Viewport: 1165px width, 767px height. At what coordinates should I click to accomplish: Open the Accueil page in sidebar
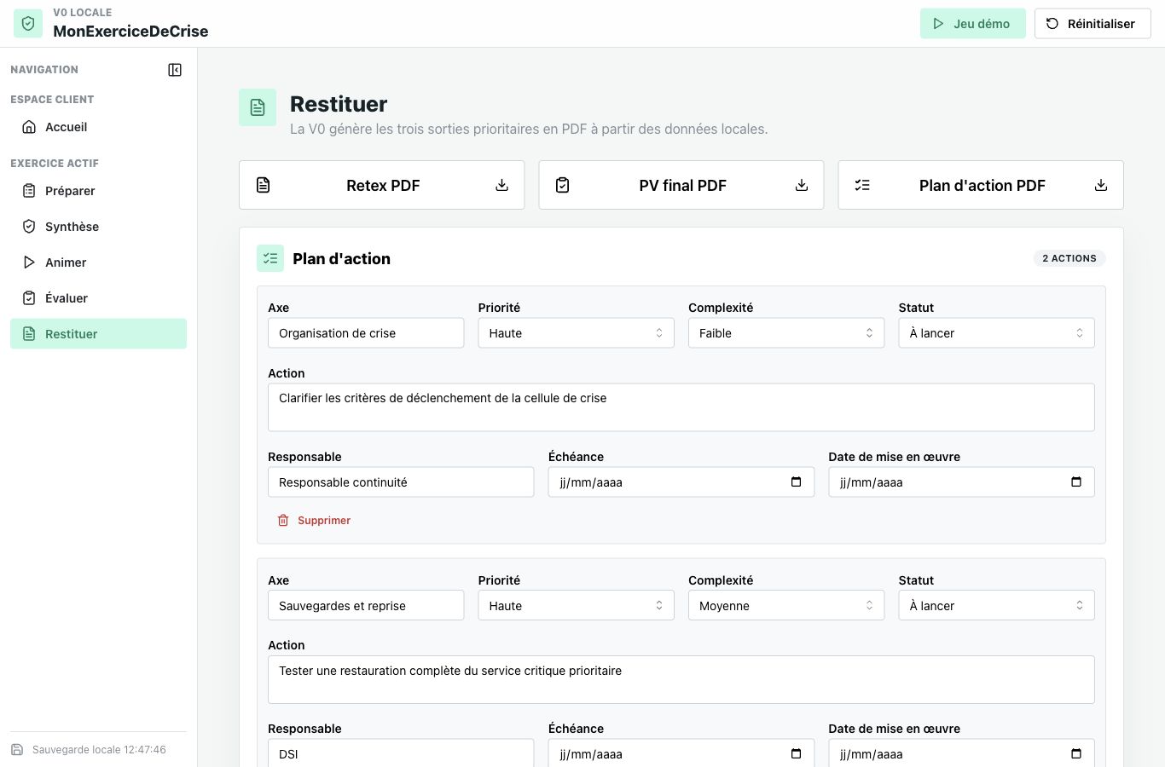98,127
